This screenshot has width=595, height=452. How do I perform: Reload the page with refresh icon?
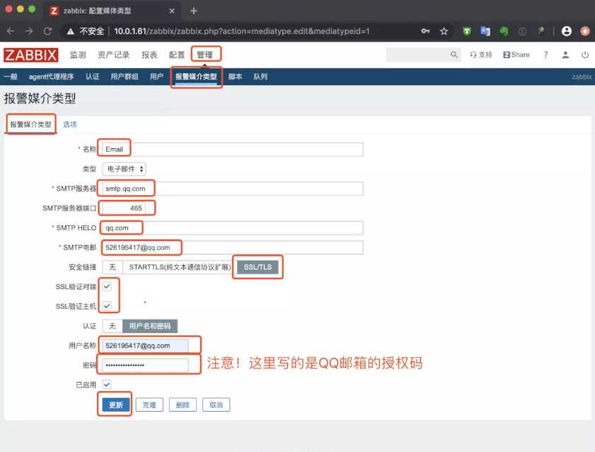pyautogui.click(x=47, y=31)
